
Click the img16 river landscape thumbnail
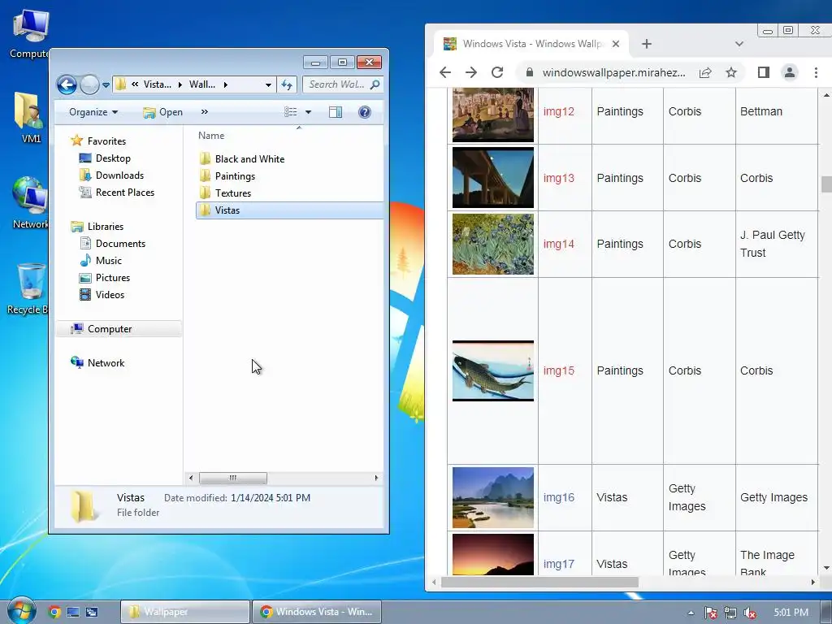(x=493, y=498)
